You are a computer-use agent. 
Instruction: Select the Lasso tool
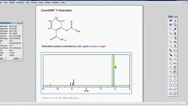[171, 20]
